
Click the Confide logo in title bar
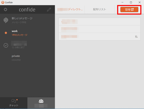tap(3, 2)
